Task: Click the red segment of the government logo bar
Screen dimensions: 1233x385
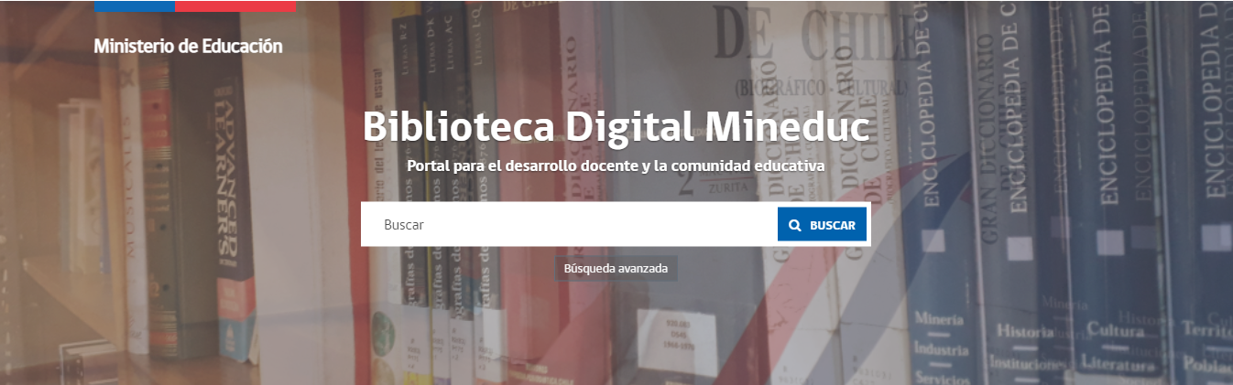Action: 235,5
